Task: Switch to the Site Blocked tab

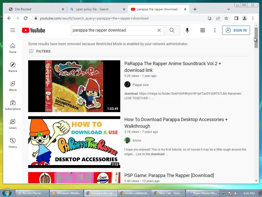Action: (x=35, y=9)
